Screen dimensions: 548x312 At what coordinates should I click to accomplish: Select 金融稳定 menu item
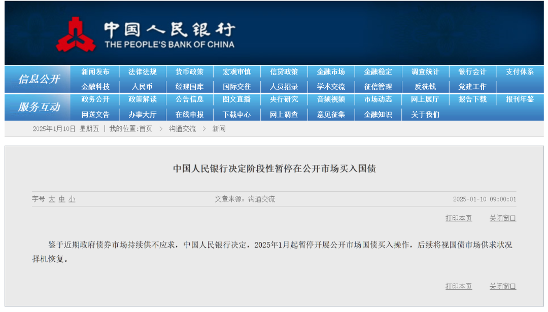(378, 72)
